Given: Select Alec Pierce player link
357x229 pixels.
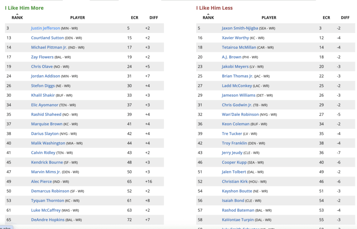Looking at the screenshot, I should click(x=41, y=182).
